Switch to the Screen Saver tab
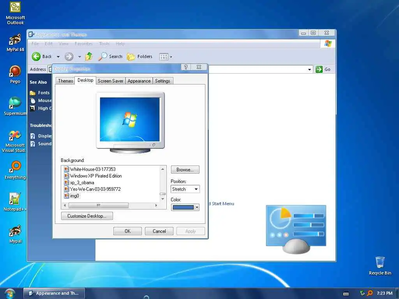 [110, 81]
